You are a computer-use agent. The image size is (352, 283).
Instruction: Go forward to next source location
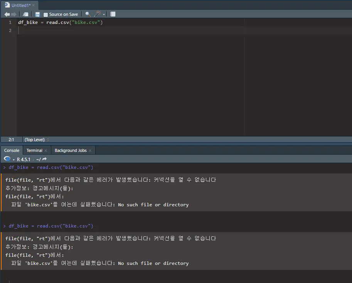[x=14, y=14]
